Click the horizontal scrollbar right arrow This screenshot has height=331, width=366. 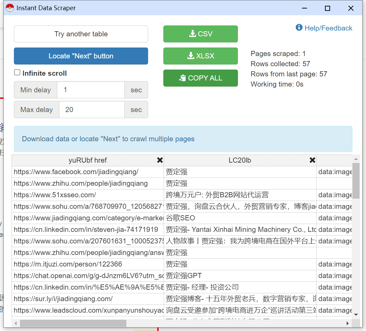point(347,323)
